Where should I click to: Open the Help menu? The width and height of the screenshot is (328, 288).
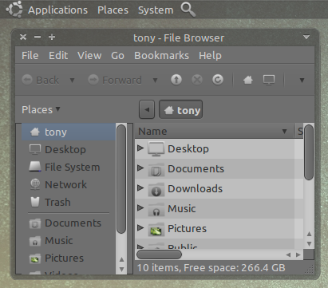[x=210, y=56]
